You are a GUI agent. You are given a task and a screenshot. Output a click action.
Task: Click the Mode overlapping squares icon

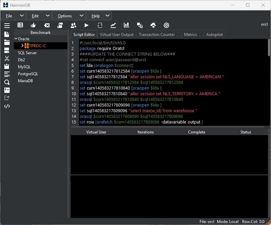(x=139, y=25)
